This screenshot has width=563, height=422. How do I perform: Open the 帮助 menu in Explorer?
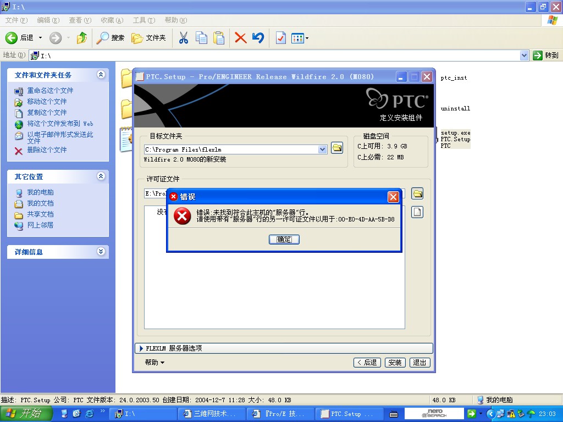(x=176, y=20)
